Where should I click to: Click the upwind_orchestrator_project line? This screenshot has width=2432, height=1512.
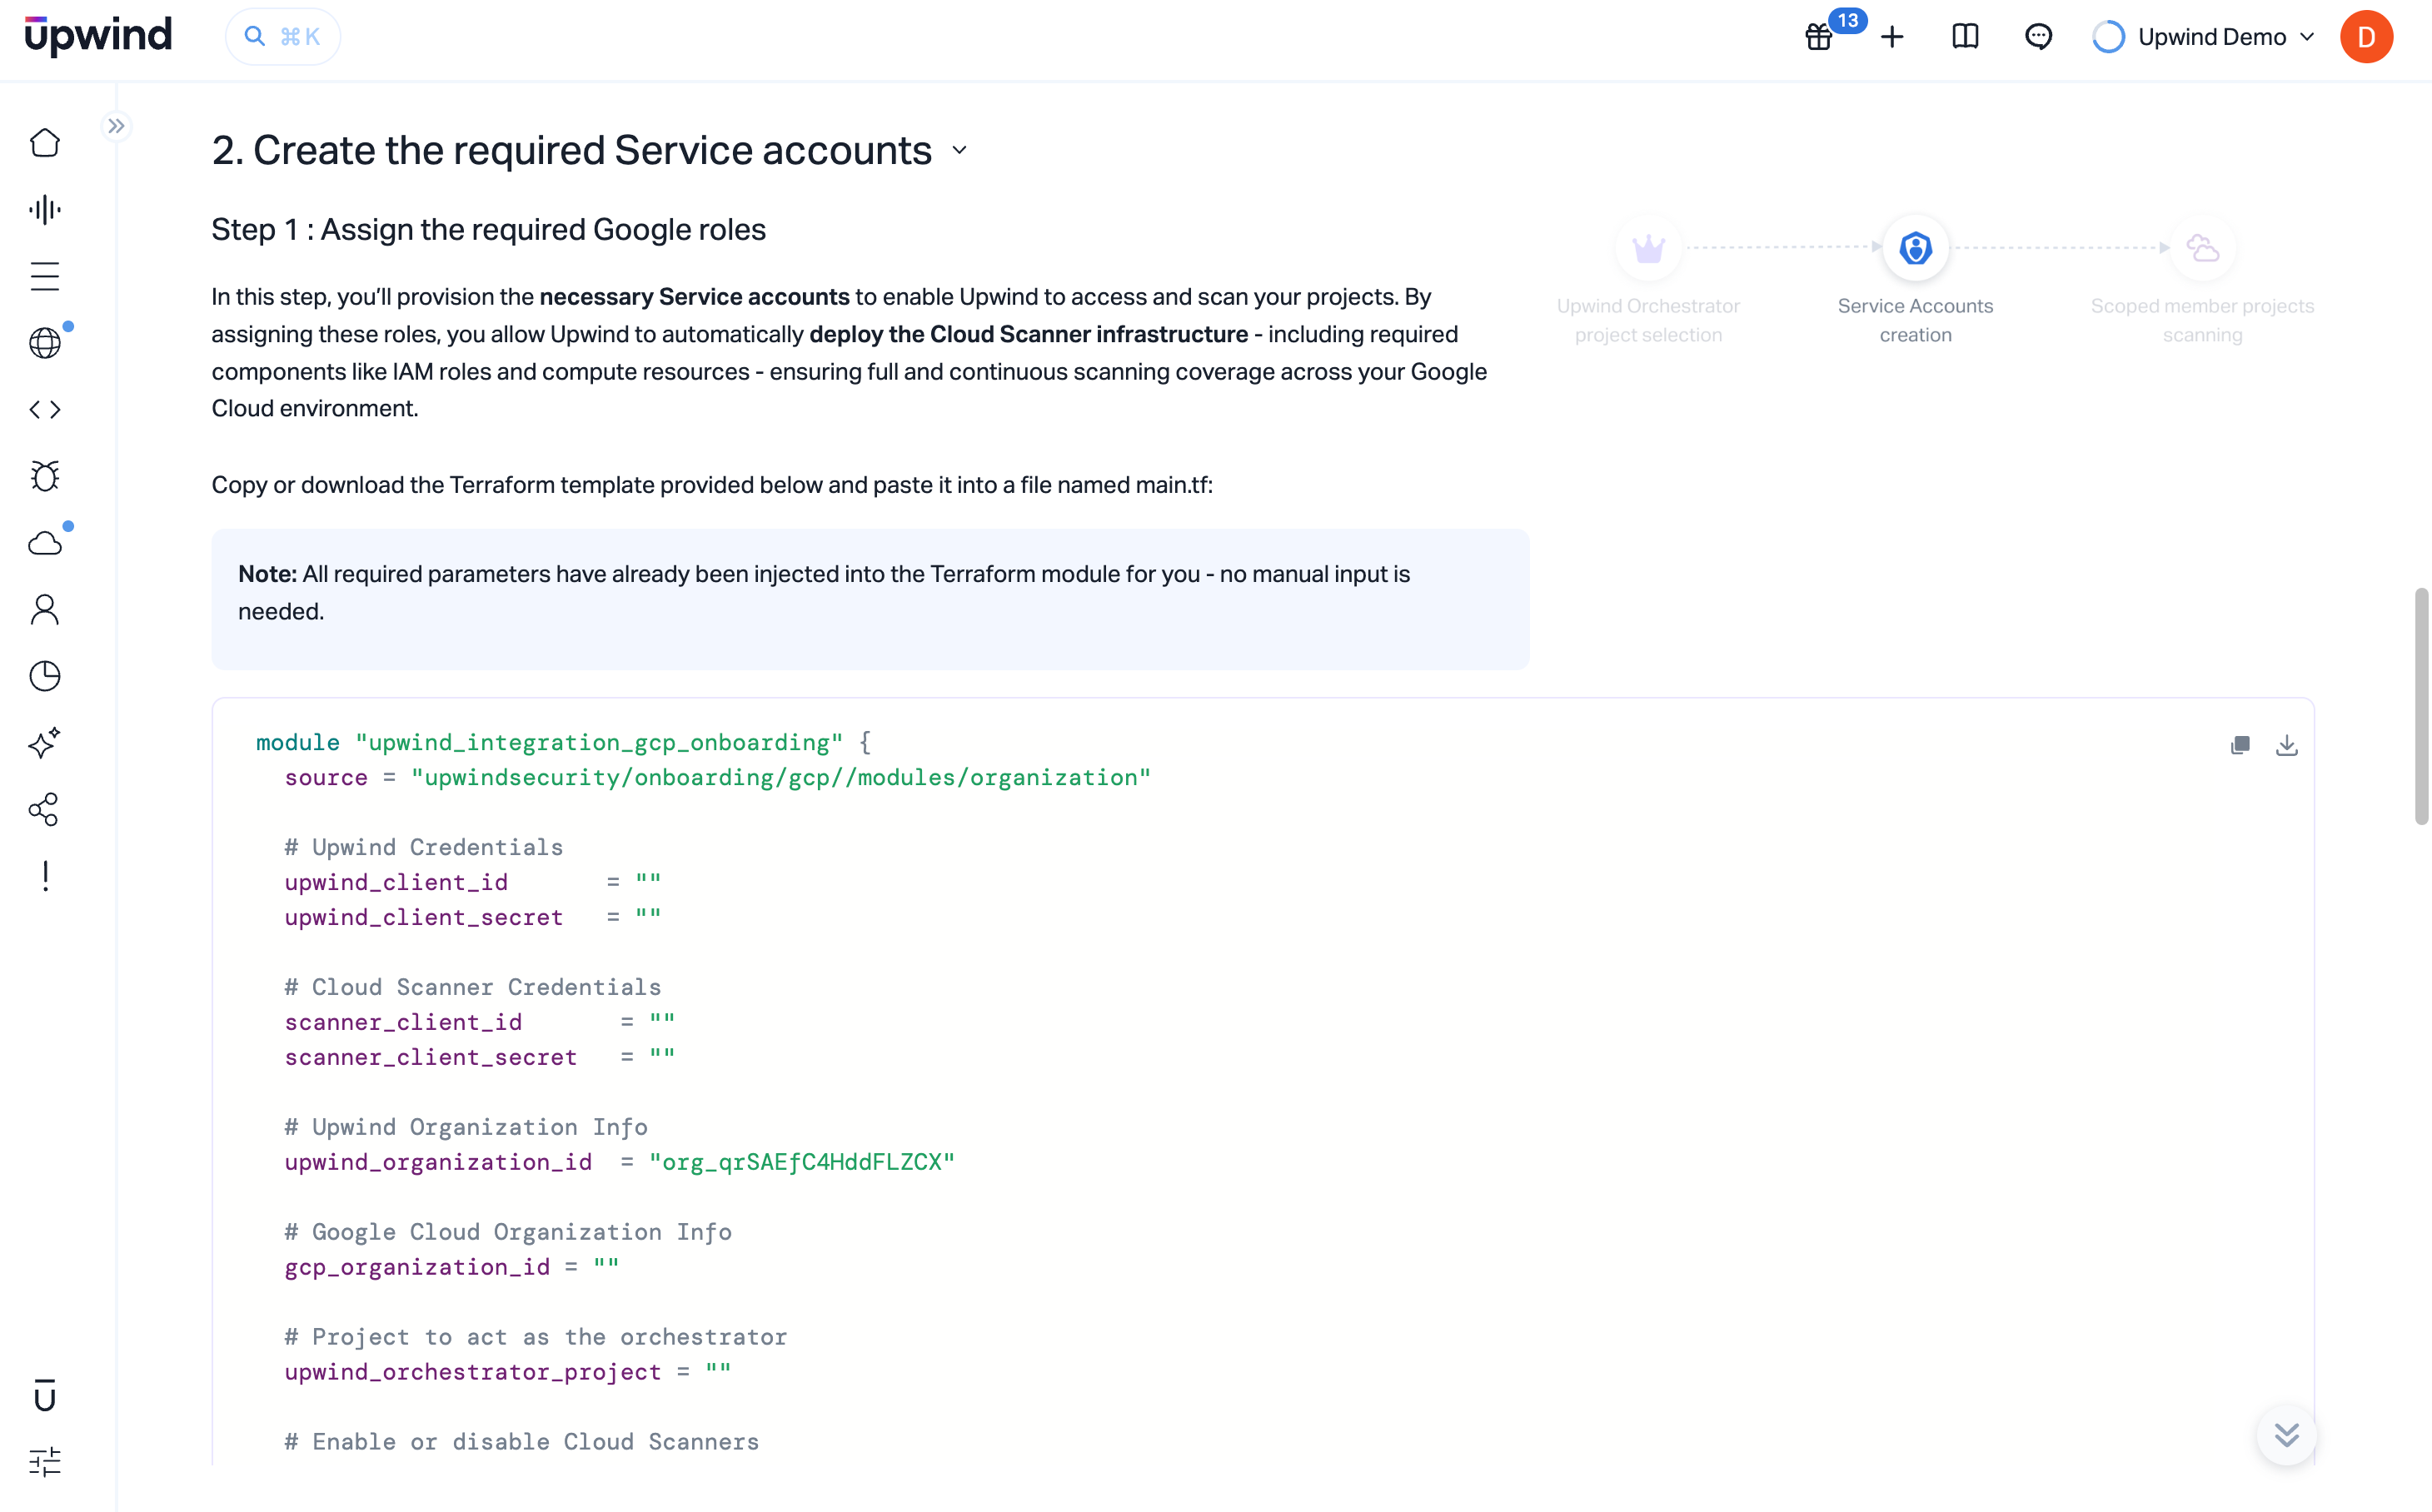coord(507,1372)
